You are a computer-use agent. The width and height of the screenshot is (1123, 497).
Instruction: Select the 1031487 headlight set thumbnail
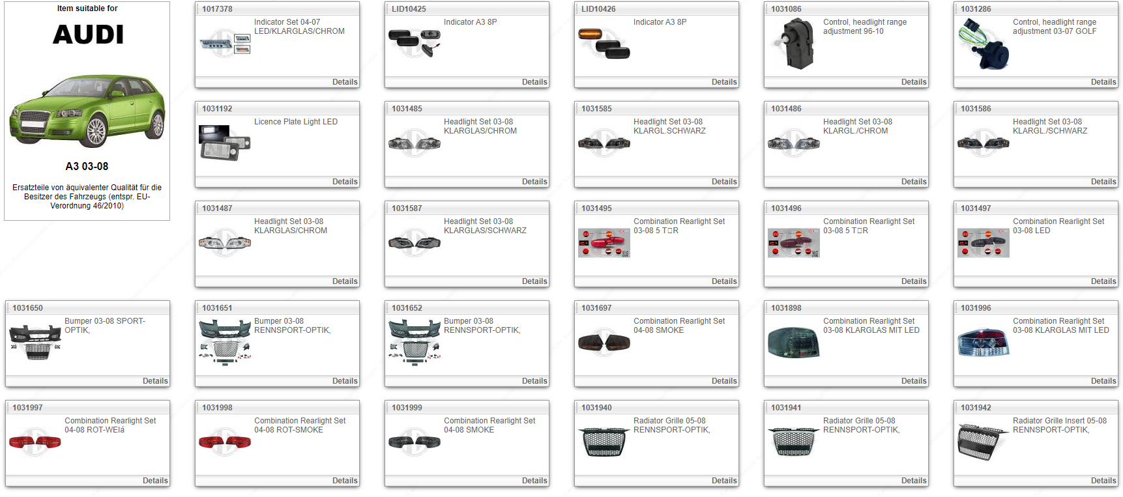[225, 243]
